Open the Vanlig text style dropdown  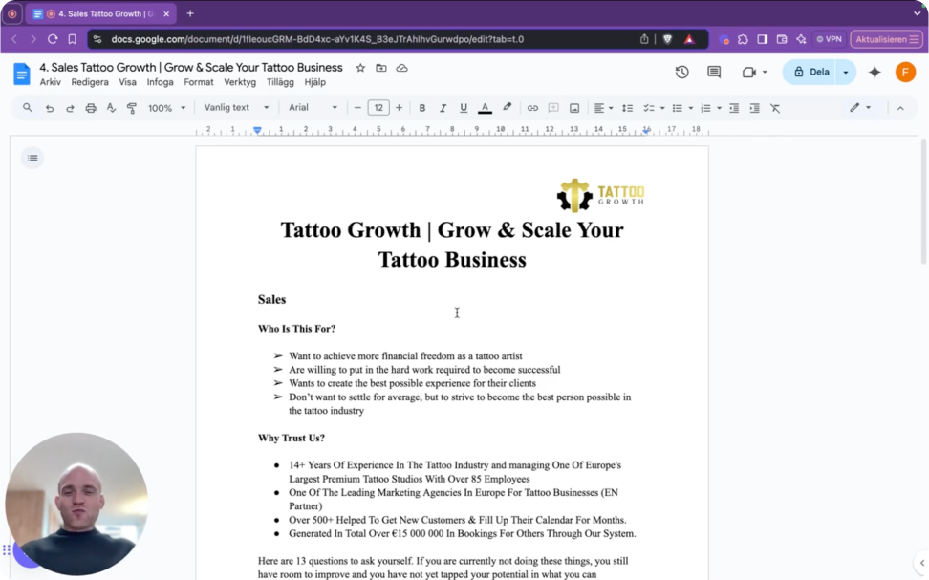[x=236, y=107]
